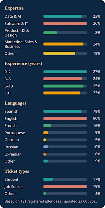The width and height of the screenshot is (105, 208).
Task: Click the Expertise section heading
Action: [x=14, y=8]
